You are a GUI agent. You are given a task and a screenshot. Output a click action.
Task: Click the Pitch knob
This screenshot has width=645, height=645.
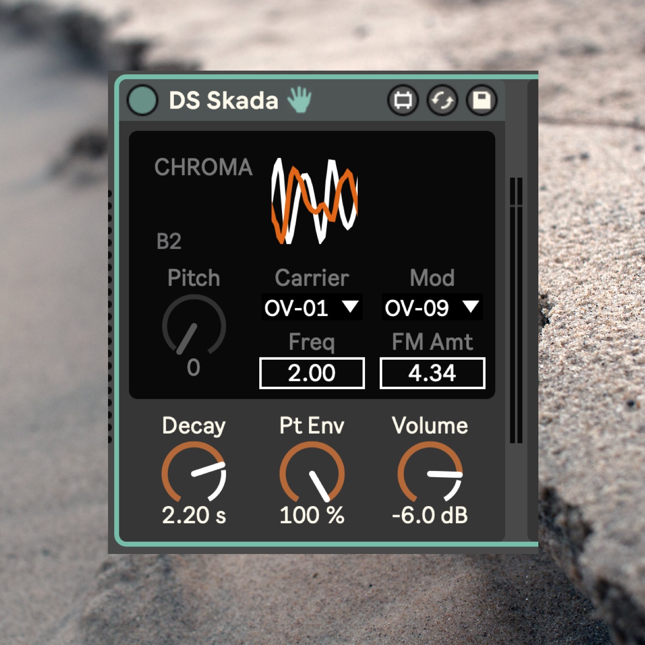pos(193,327)
